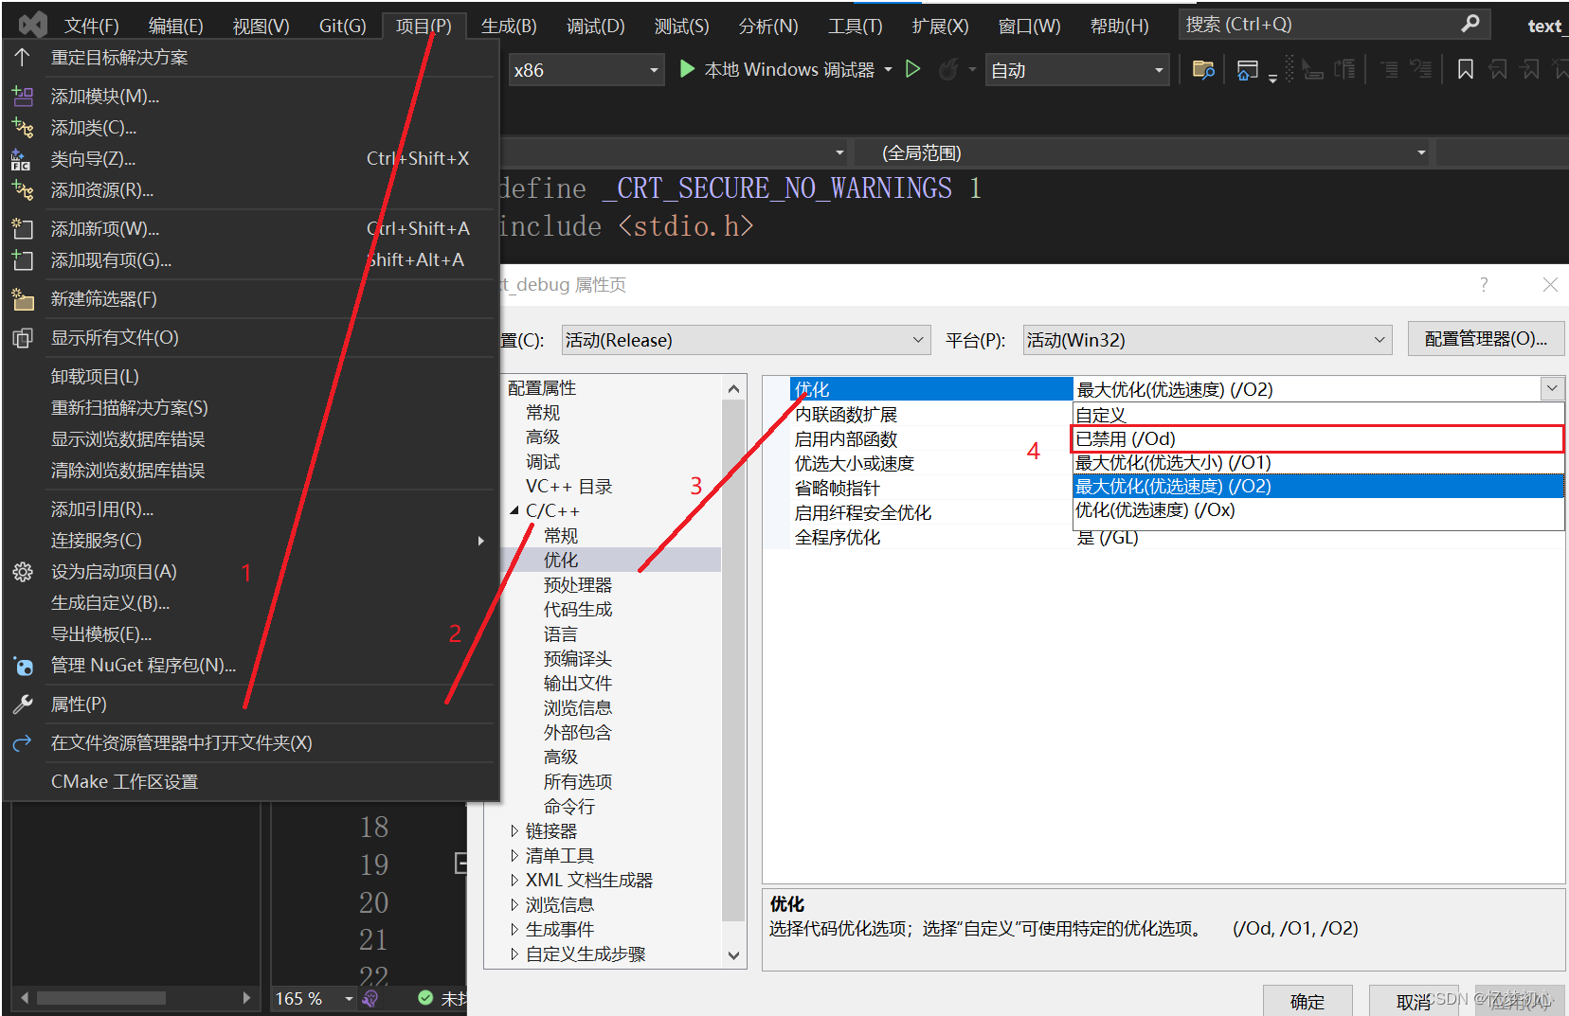
Task: Click the help question mark in the property dialog
Action: (x=1484, y=284)
